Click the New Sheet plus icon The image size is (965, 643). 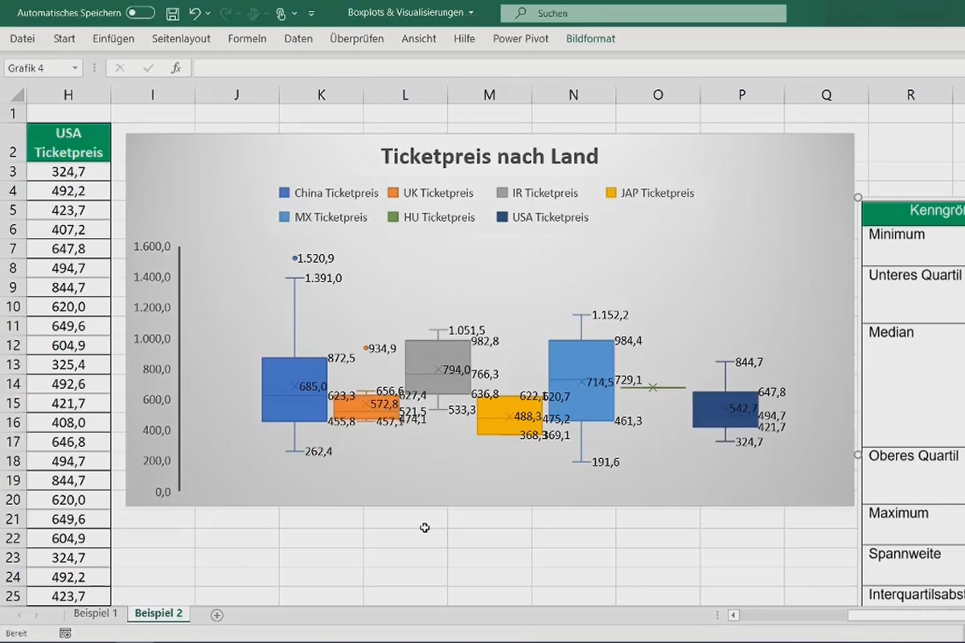point(216,615)
